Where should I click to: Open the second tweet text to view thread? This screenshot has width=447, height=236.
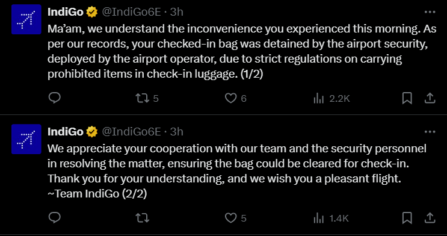[x=236, y=171]
